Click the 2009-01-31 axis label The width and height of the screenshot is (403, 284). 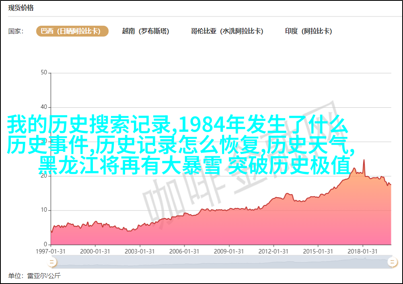click(x=229, y=251)
